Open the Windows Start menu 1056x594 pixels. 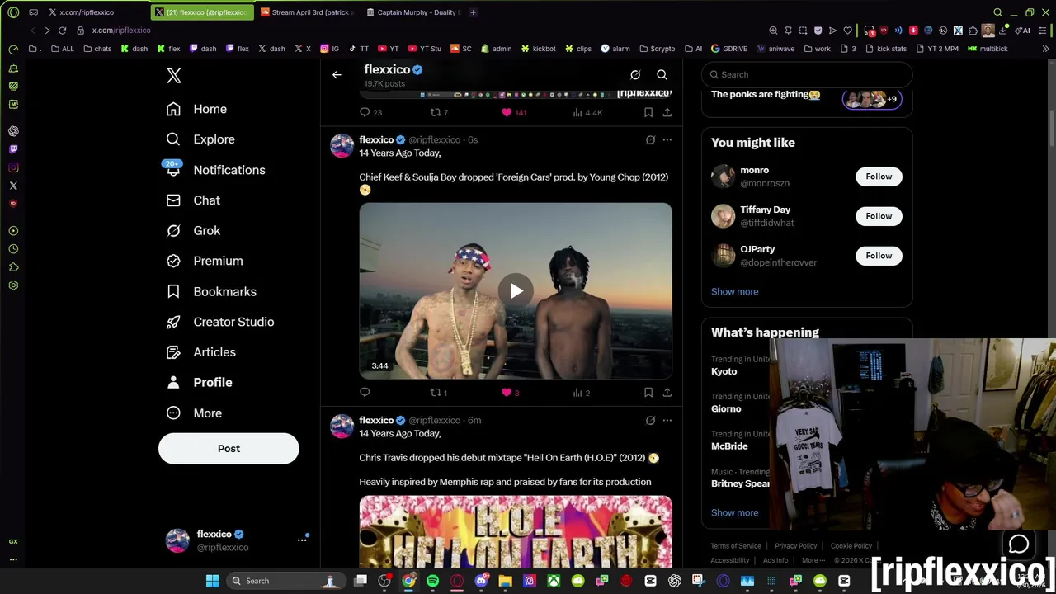[212, 581]
